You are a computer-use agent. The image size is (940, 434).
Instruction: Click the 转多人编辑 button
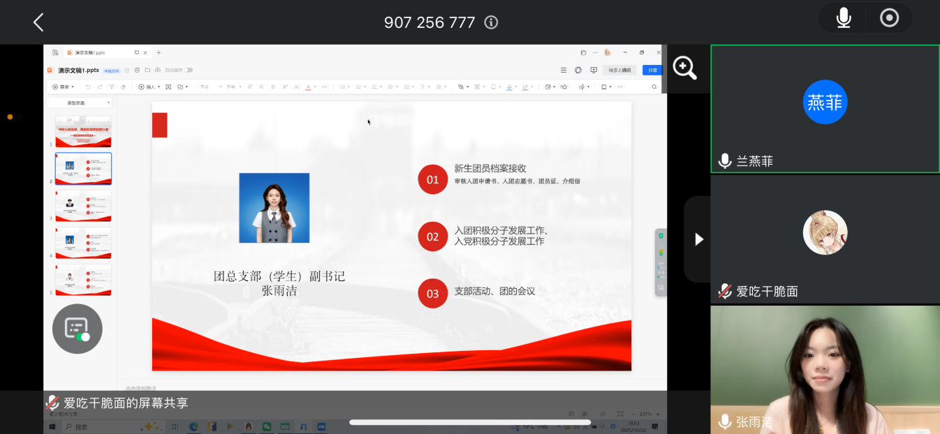pos(619,70)
